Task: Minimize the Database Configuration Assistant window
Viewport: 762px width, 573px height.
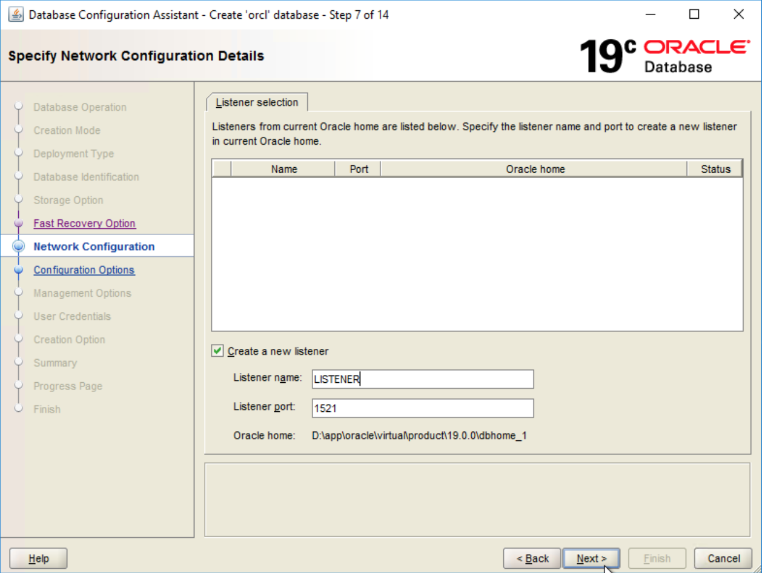Action: [651, 15]
